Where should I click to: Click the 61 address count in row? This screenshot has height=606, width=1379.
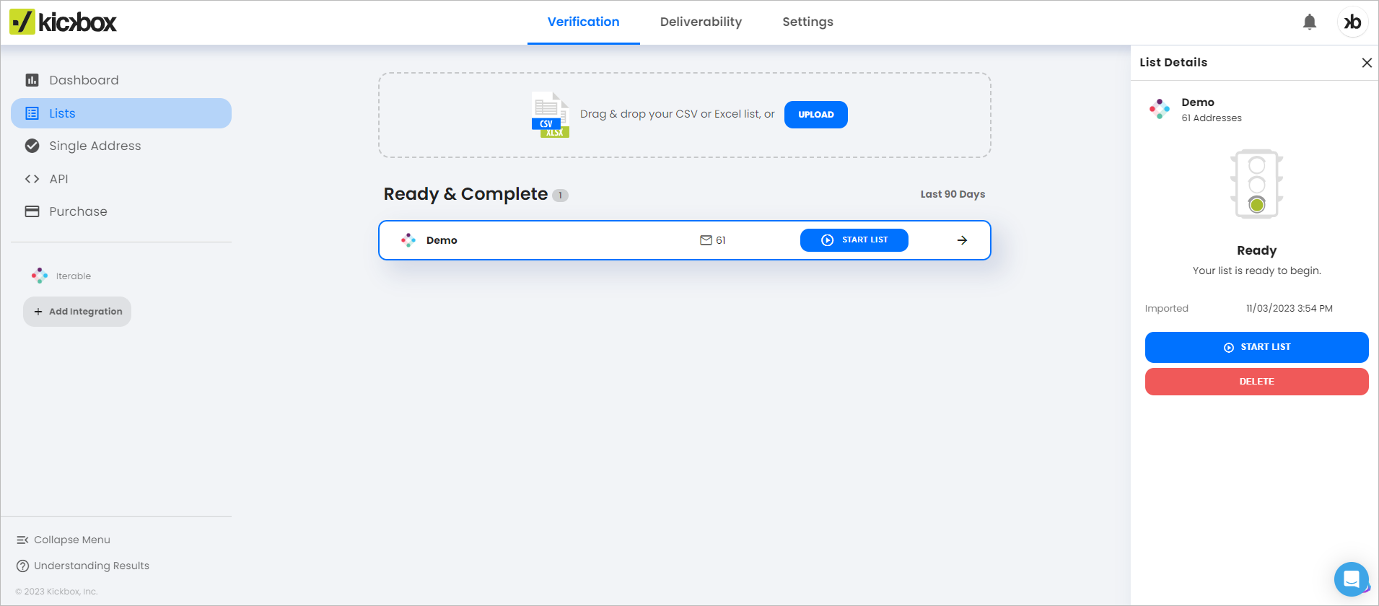point(721,240)
